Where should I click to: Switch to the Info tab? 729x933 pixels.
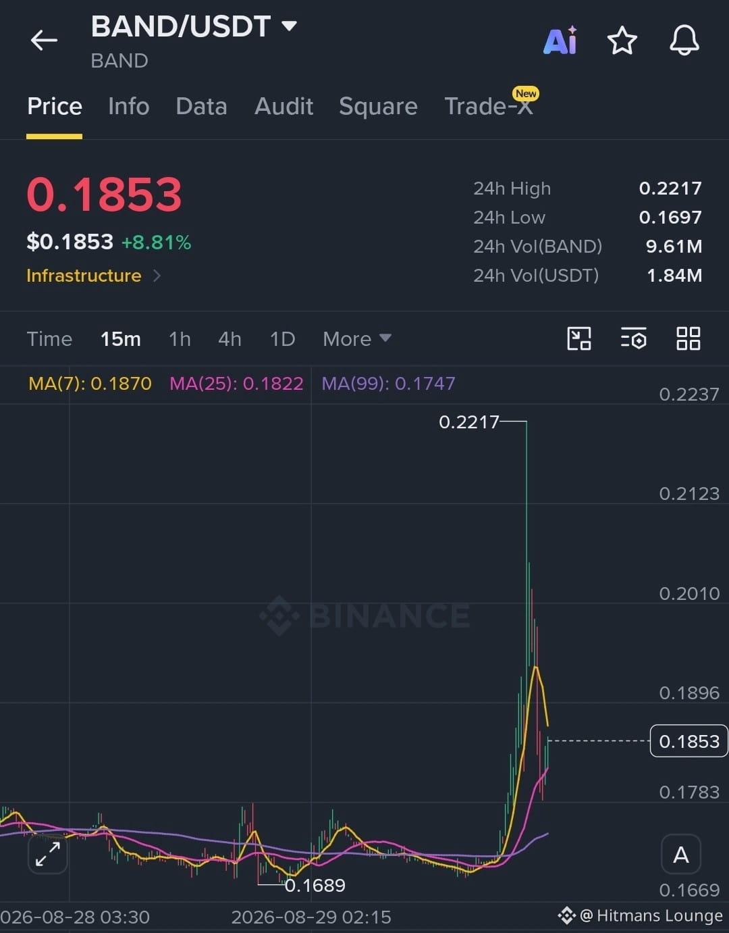(x=128, y=107)
